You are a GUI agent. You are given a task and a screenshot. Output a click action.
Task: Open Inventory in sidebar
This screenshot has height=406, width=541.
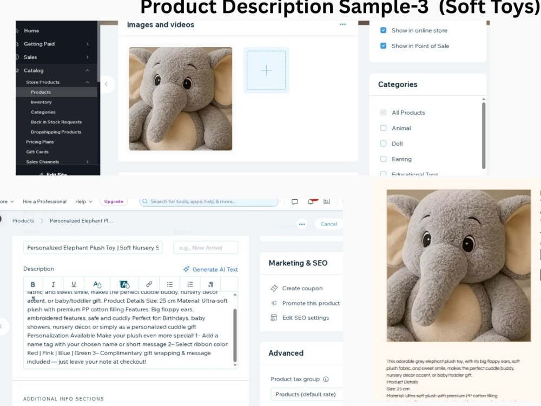tap(41, 102)
